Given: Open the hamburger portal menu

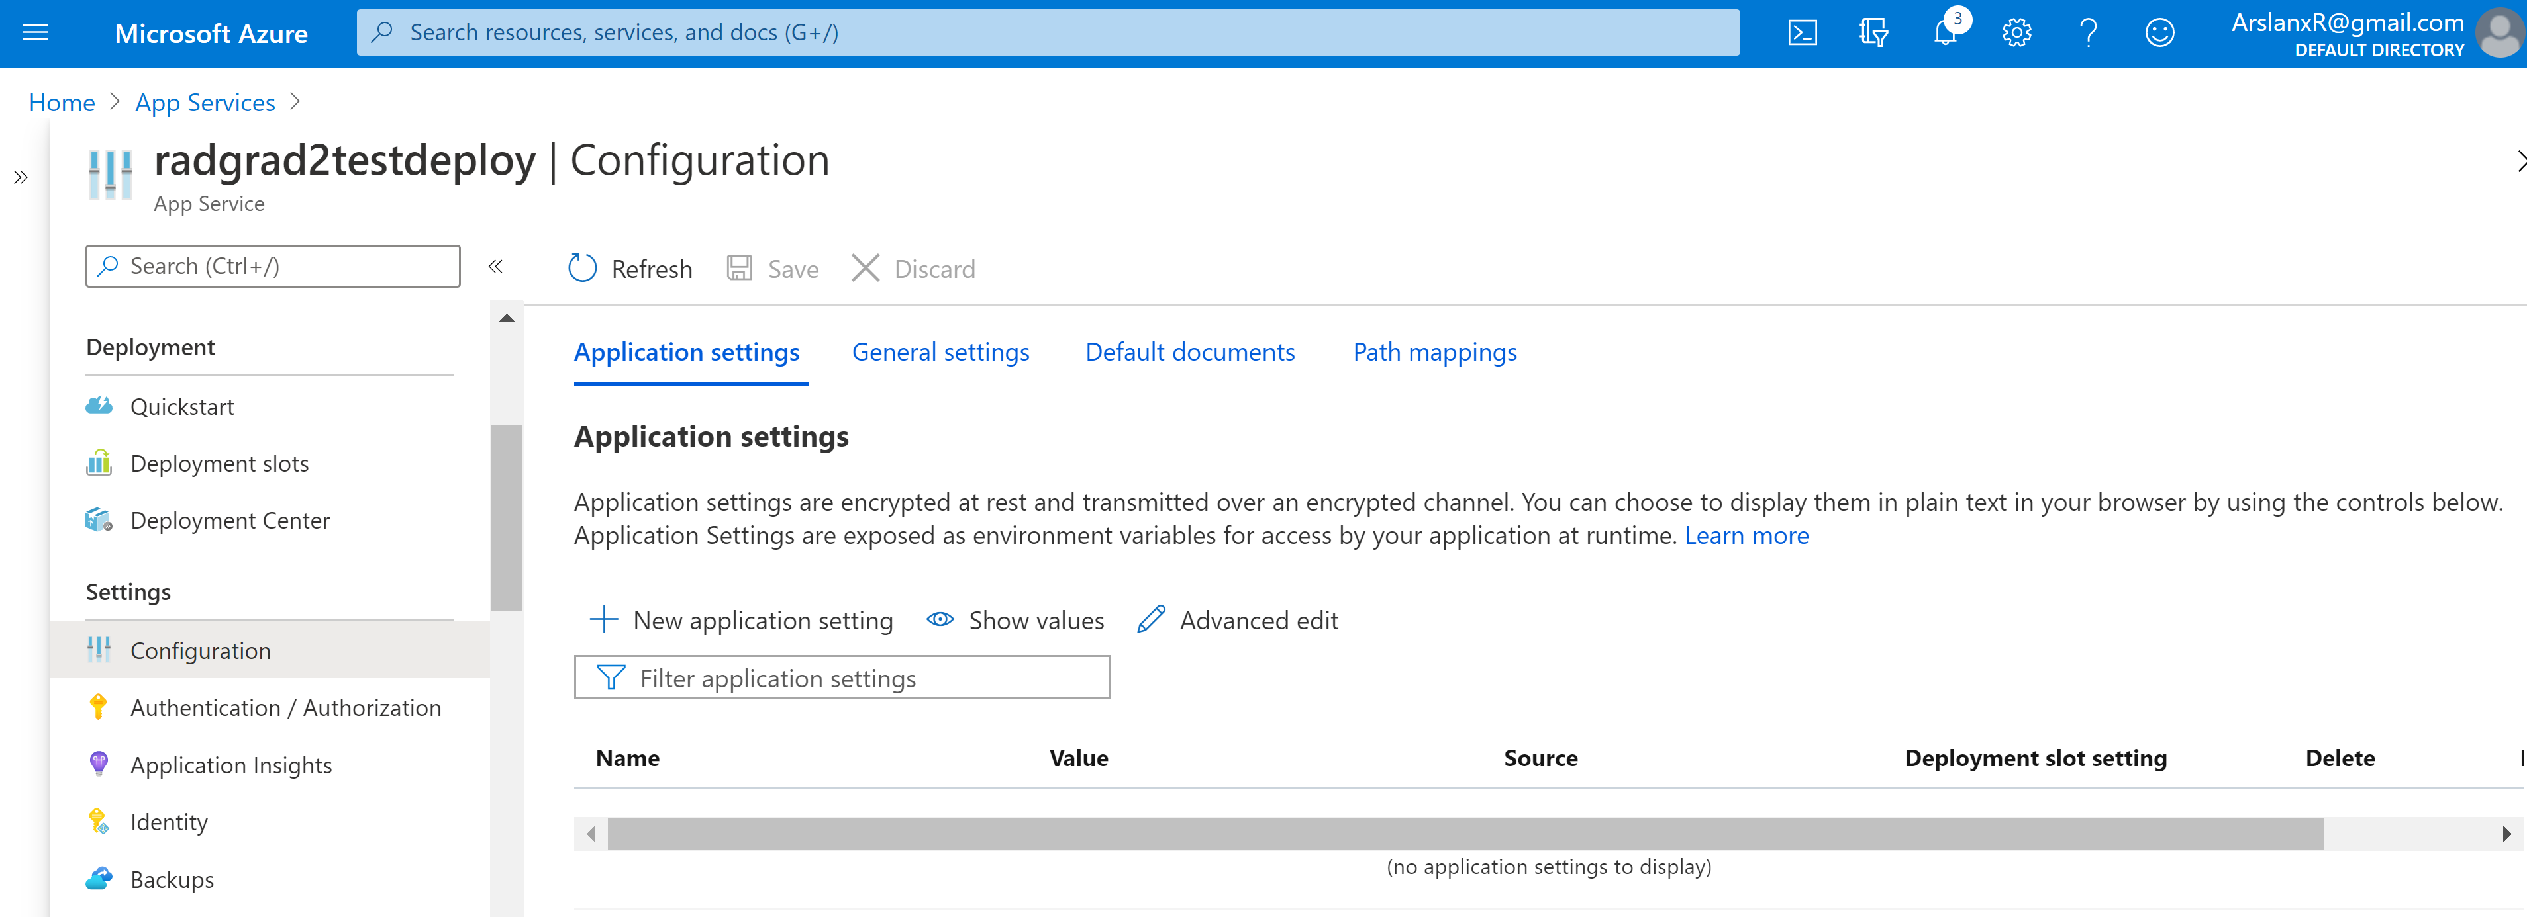Looking at the screenshot, I should [x=35, y=32].
